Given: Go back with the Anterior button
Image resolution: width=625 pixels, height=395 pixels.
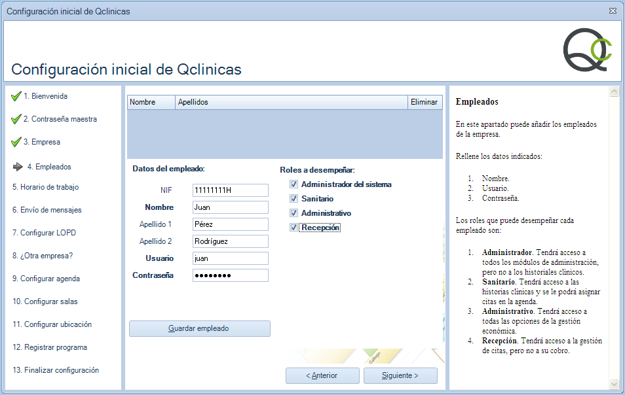Looking at the screenshot, I should (322, 375).
